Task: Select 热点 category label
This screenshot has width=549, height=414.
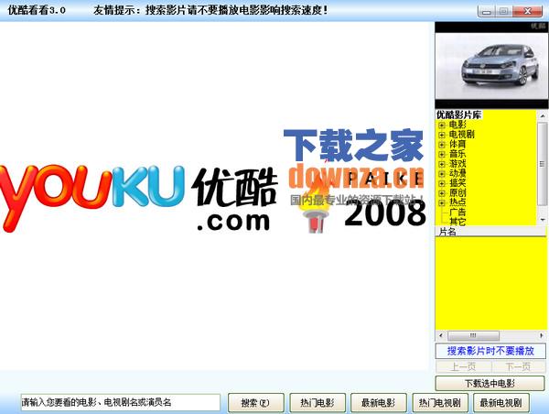Action: (x=457, y=202)
